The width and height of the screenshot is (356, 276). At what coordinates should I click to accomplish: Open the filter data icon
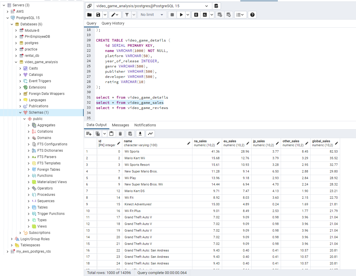point(127,14)
